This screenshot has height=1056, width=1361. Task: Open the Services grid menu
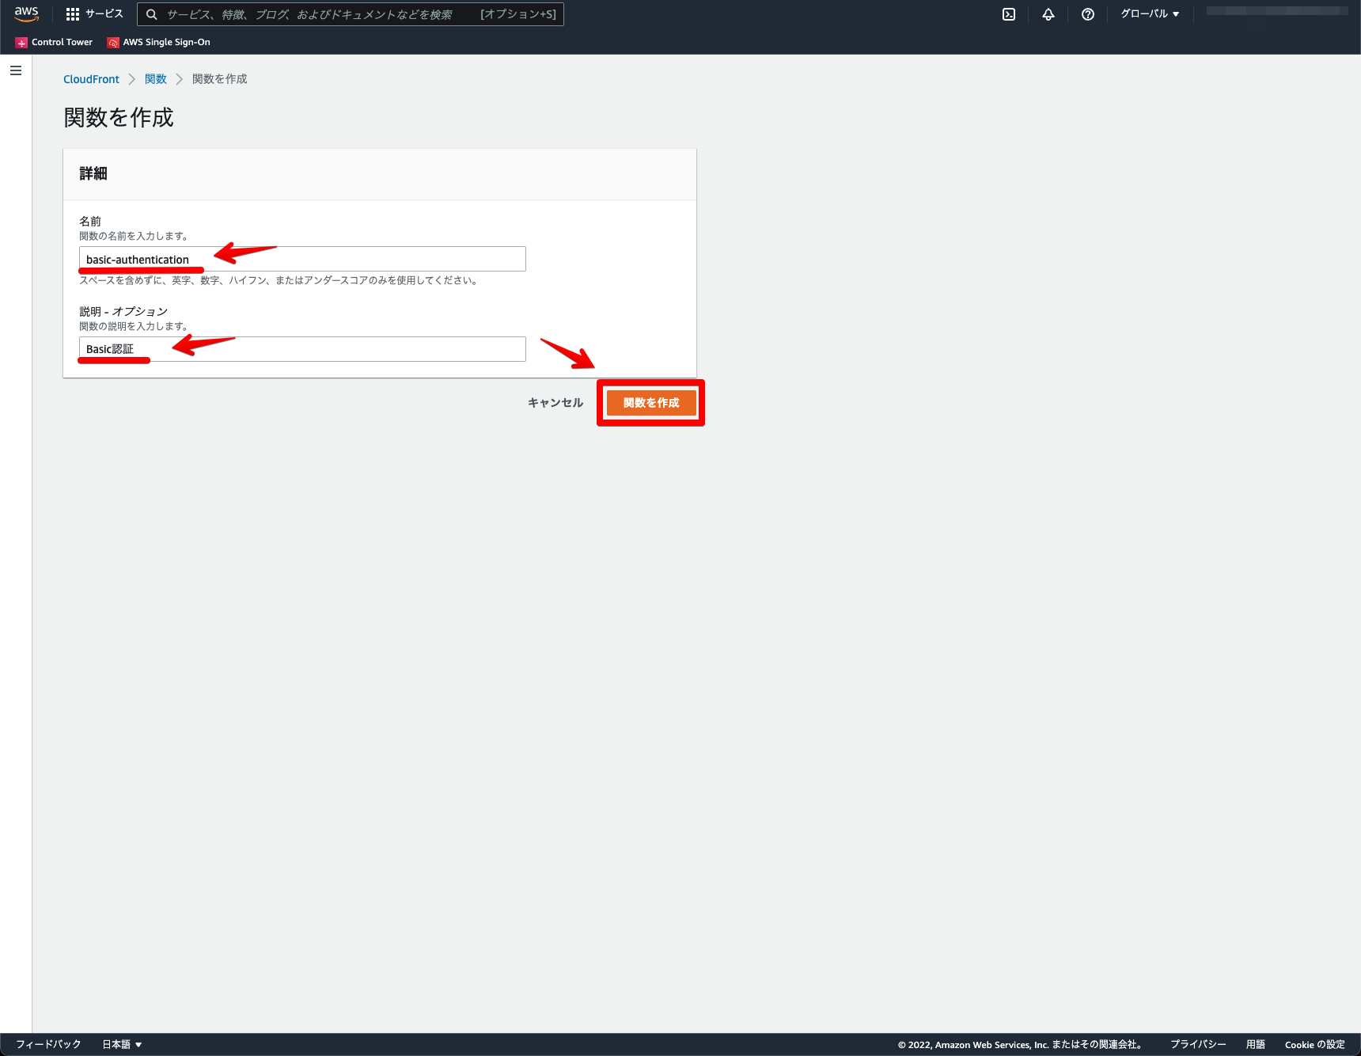tap(73, 14)
